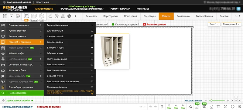
Task: Click the rotate refresh arrows icon
Action: click(233, 107)
